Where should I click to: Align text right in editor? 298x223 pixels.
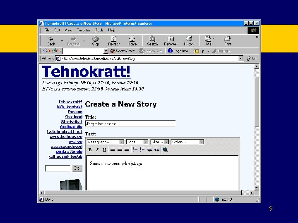[127, 149]
